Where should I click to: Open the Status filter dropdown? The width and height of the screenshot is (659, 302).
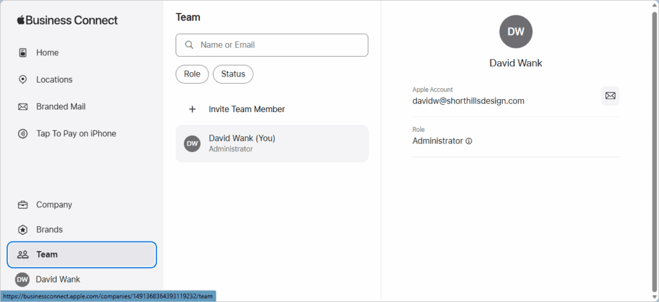pos(233,74)
